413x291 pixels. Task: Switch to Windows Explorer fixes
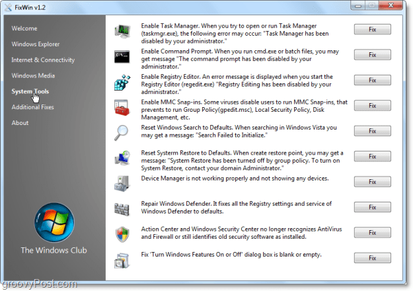pos(36,44)
